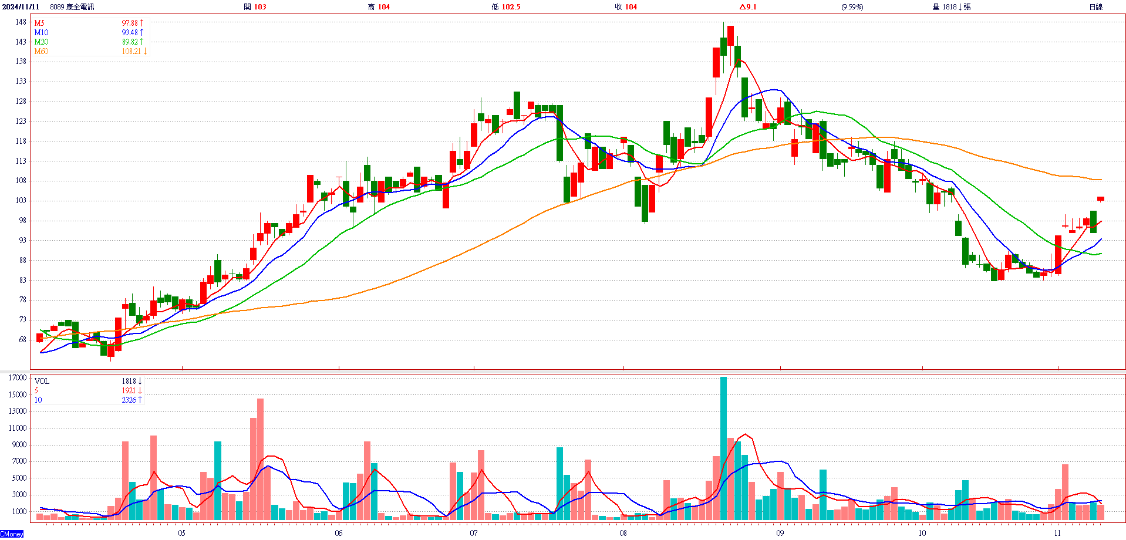This screenshot has height=540, width=1126.
Task: Click the 10 month marker on the time axis
Action: [922, 533]
